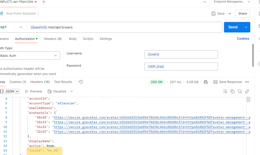Screen dimensions: 260x155
Task: Switch response view to Visualize
Action: pyautogui.click(x=57, y=91)
